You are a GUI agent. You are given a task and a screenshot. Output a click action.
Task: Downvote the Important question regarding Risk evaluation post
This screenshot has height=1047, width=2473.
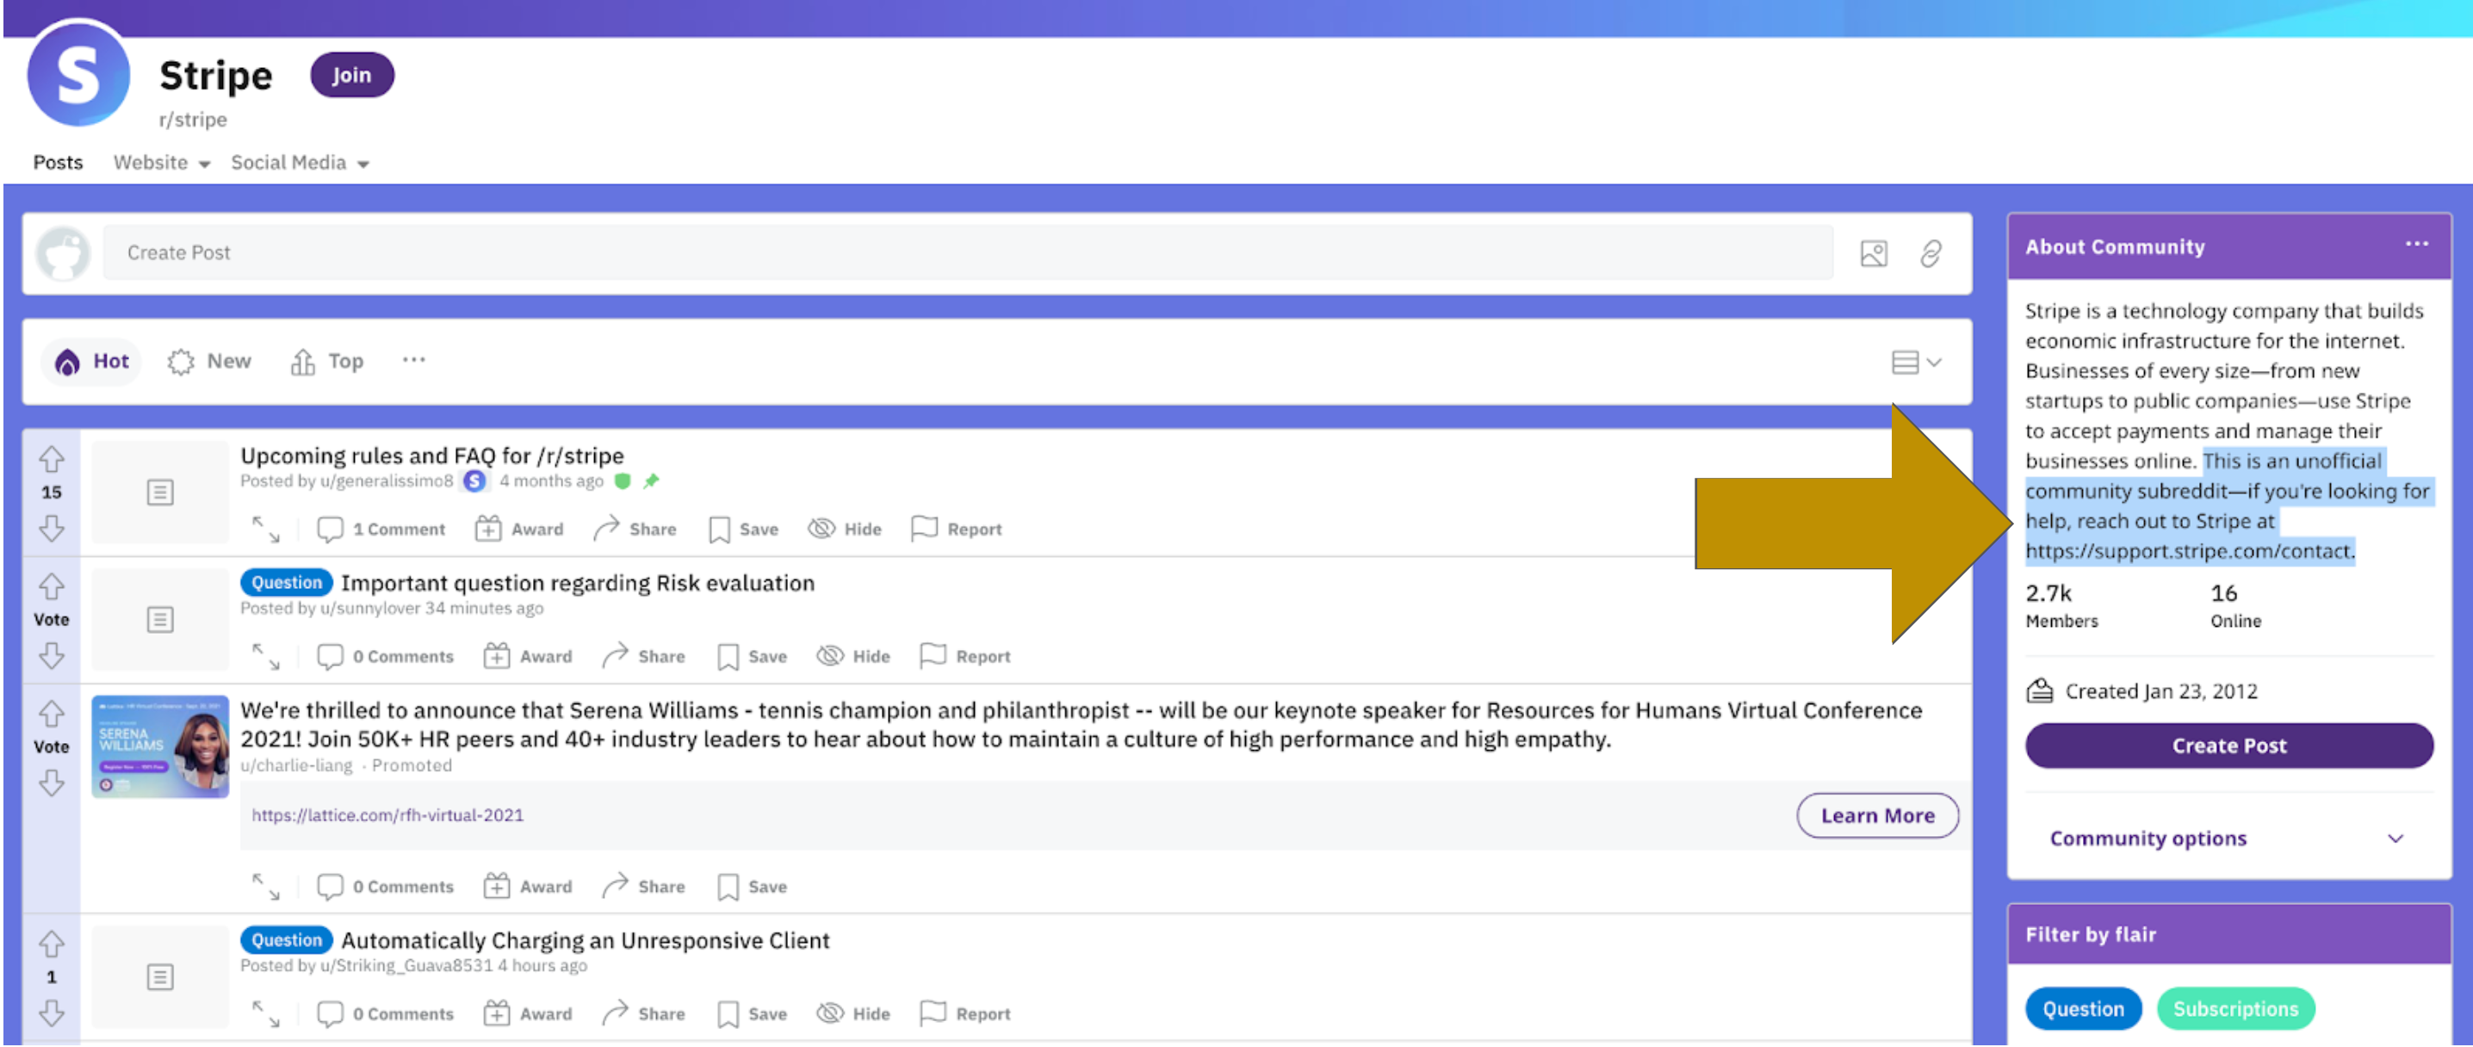[x=51, y=656]
